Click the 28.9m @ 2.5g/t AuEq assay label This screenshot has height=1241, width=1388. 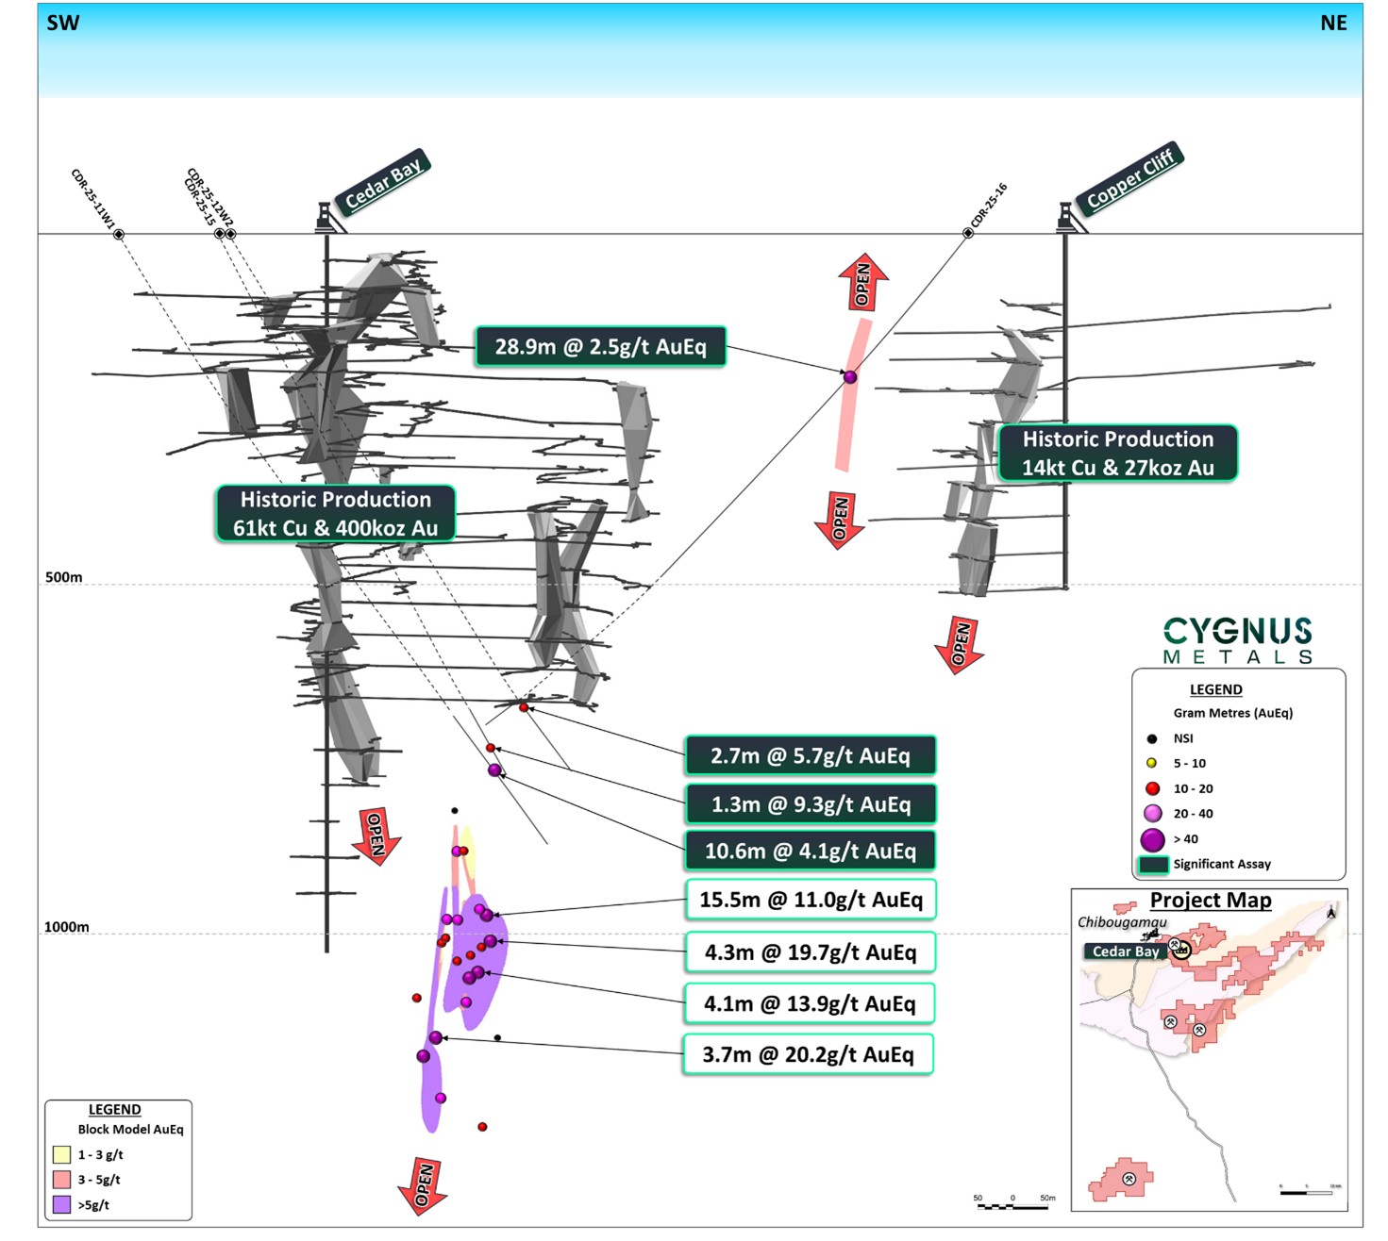click(x=601, y=346)
